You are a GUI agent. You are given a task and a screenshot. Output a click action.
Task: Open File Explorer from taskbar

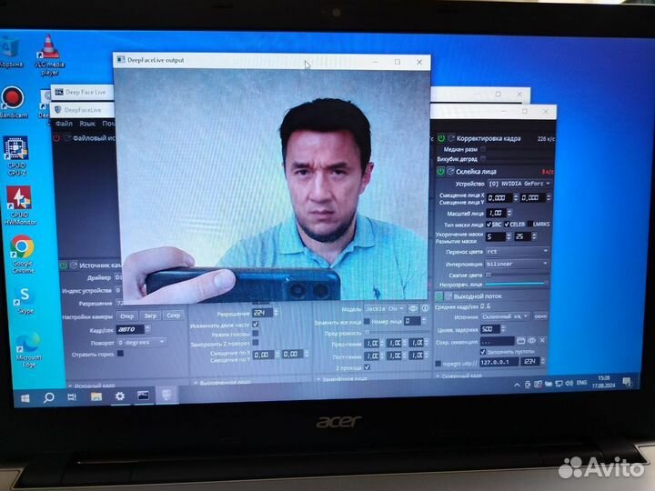[96, 396]
